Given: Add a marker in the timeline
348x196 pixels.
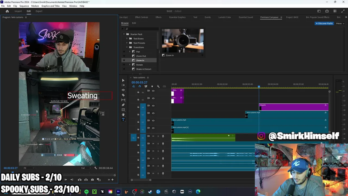Looking at the screenshot, I should pos(152,87).
